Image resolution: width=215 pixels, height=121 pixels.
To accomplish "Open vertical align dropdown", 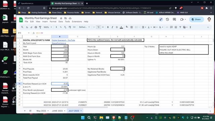I will tap(149, 27).
